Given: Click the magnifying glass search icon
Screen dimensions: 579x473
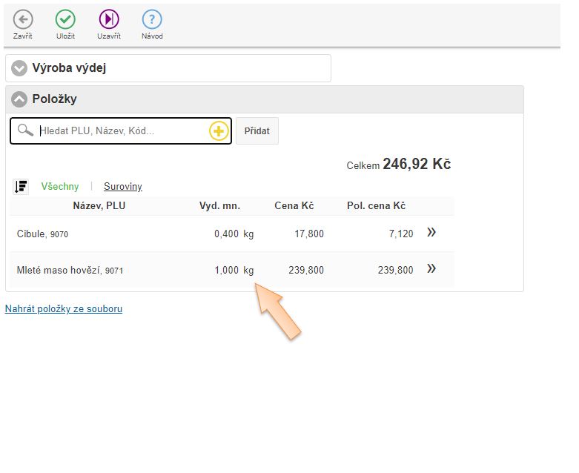Looking at the screenshot, I should (25, 130).
